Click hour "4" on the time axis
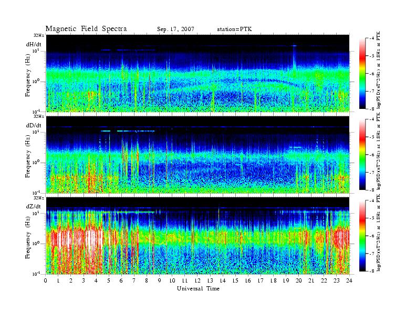This screenshot has width=416, height=322. (x=96, y=280)
